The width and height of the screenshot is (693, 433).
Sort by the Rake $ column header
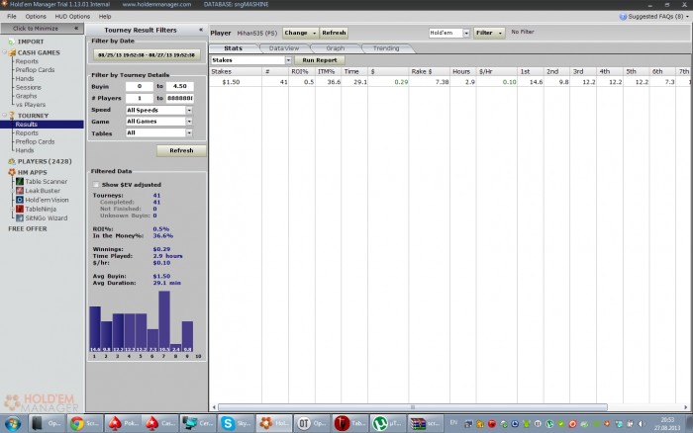[430, 71]
